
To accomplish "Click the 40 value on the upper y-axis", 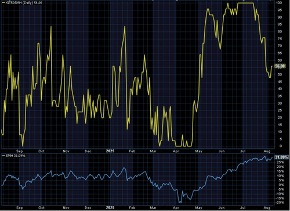I will [x=280, y=89].
